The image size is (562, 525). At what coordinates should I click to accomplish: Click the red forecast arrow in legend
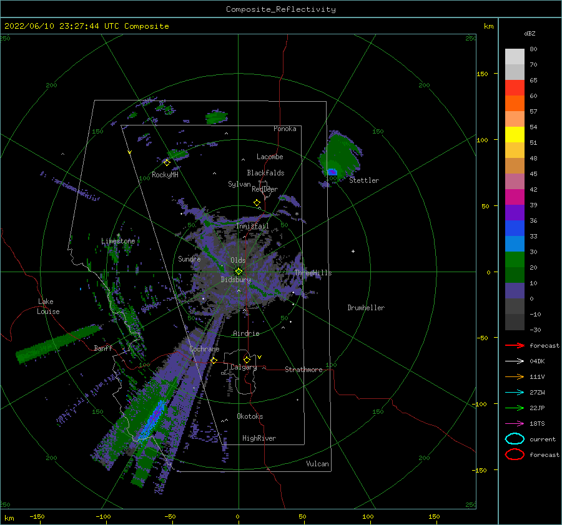pos(515,345)
